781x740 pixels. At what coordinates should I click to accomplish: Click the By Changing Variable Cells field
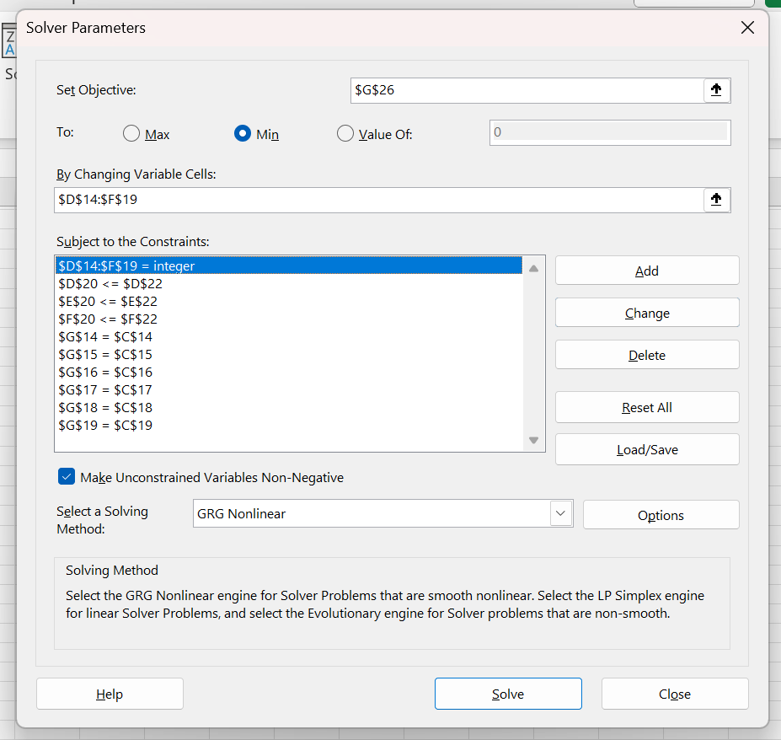[x=378, y=200]
